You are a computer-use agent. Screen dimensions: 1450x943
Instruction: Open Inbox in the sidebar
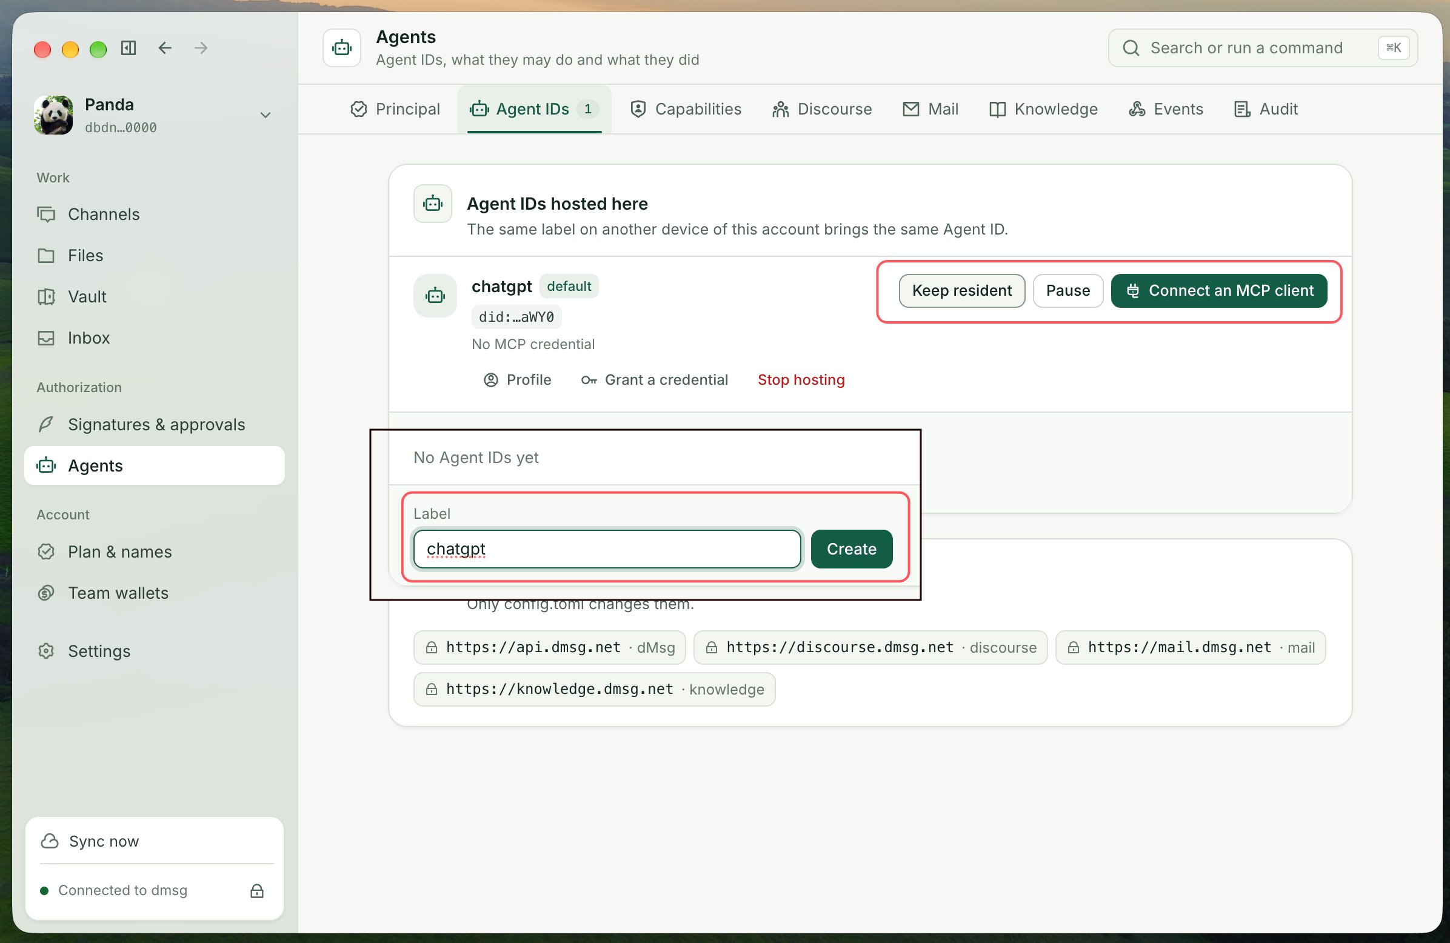(x=154, y=338)
